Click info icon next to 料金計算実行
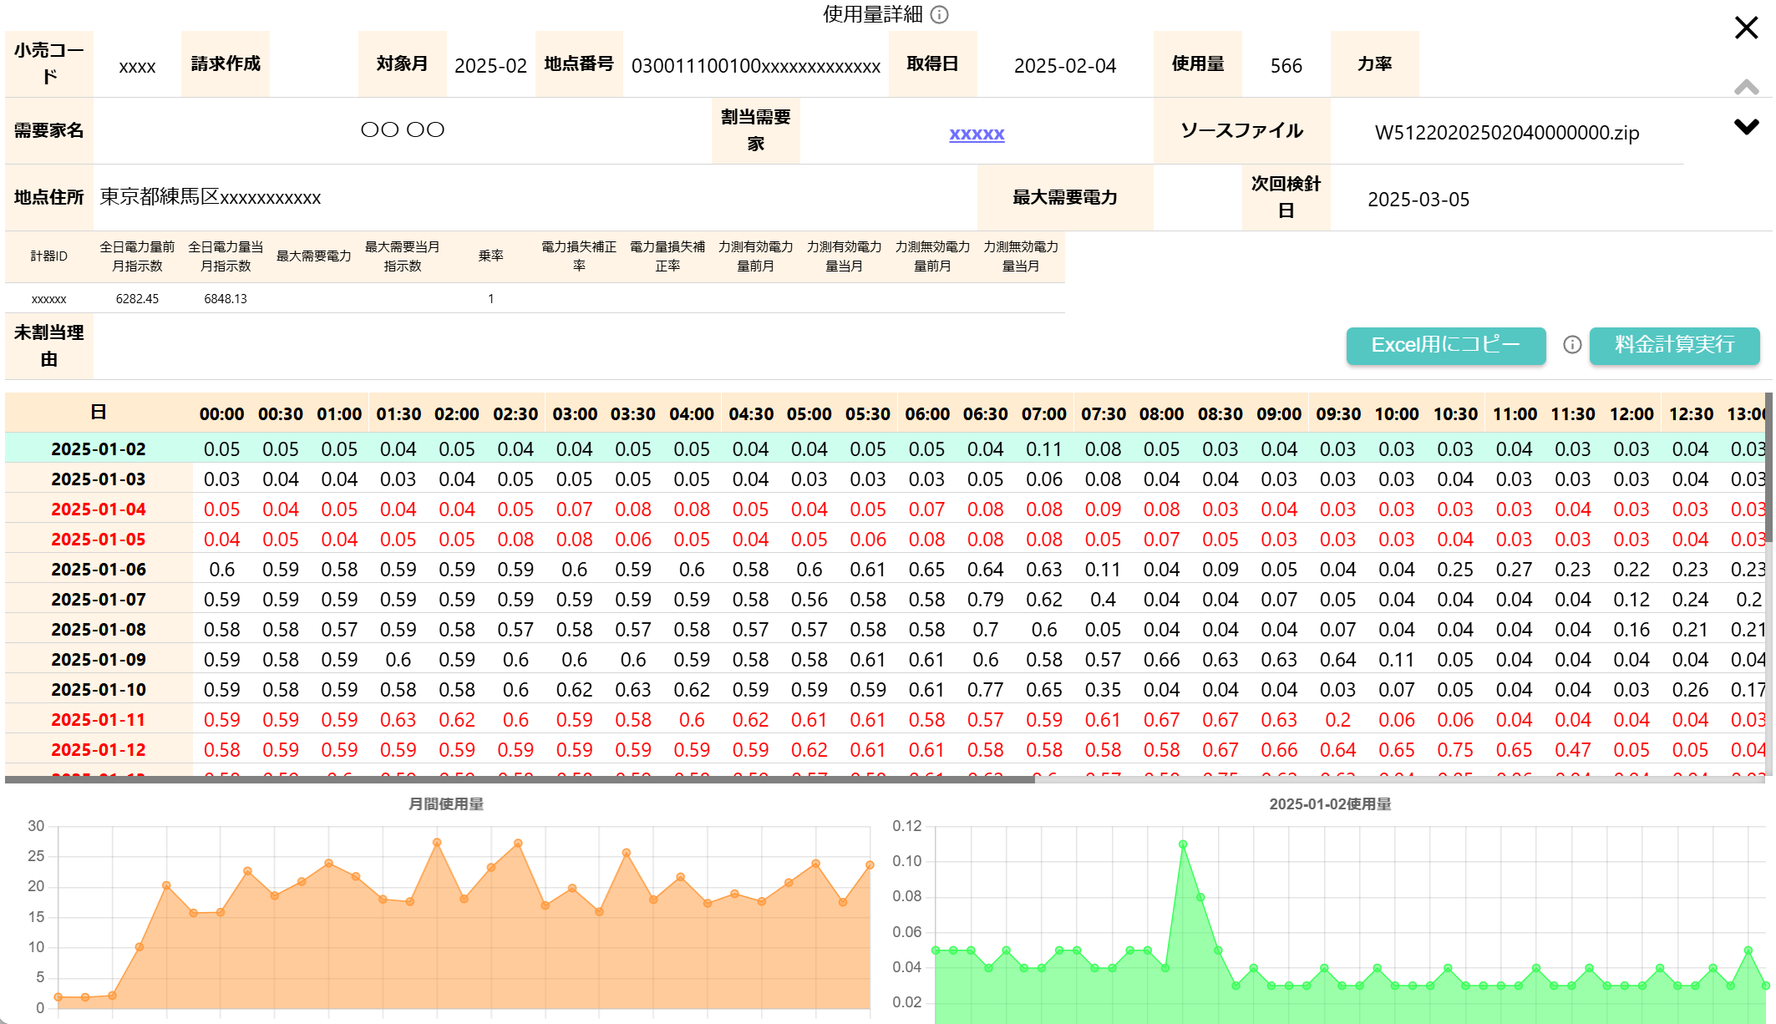Image resolution: width=1776 pixels, height=1024 pixels. point(1572,345)
